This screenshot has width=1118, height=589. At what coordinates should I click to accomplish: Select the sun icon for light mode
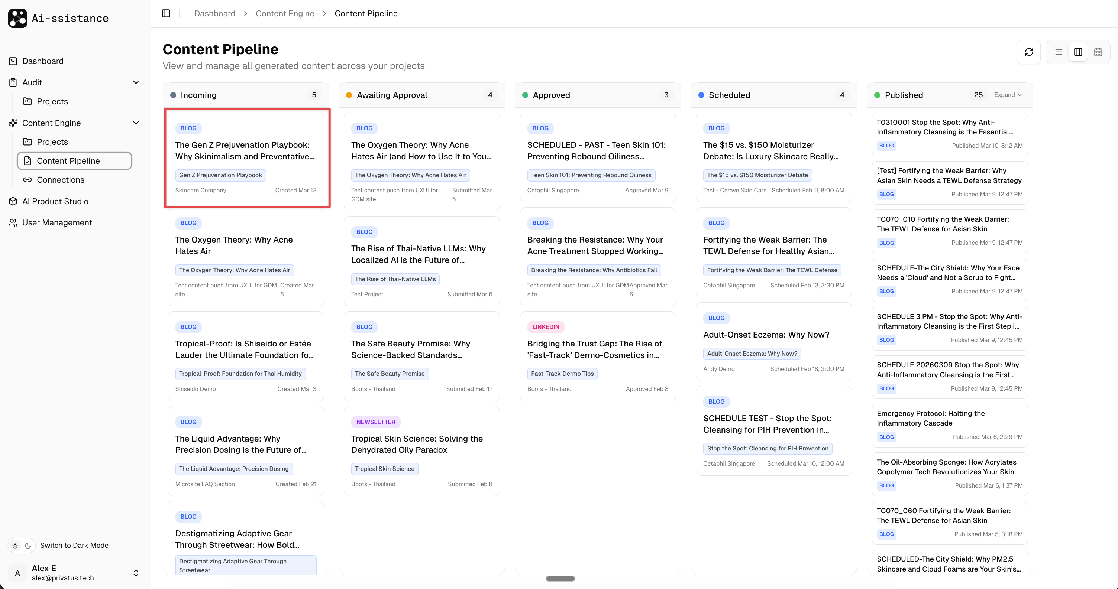pyautogui.click(x=15, y=545)
